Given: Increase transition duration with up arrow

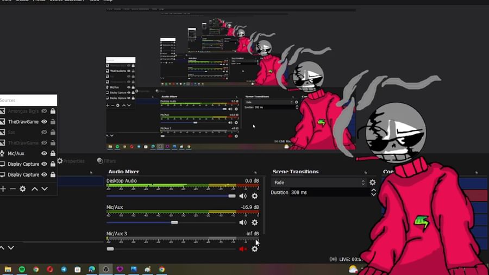Looking at the screenshot, I should 373,190.
